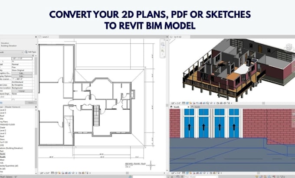Viewport: 295px width, 178px height.
Task: Click the Level 2 view horizontal scrollbar thumb
Action: tap(128, 173)
